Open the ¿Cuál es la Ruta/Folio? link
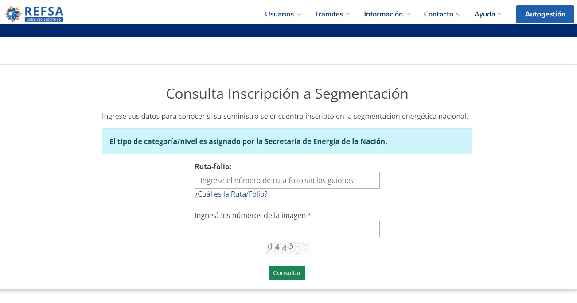The width and height of the screenshot is (577, 303). click(231, 194)
